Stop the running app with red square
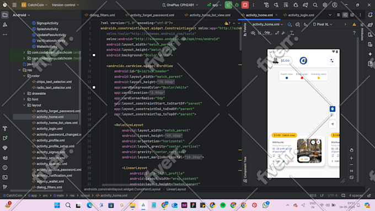 245,5
